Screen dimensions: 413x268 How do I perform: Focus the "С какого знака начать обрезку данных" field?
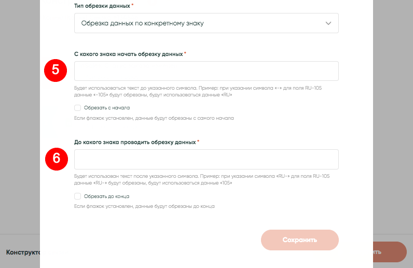(206, 71)
